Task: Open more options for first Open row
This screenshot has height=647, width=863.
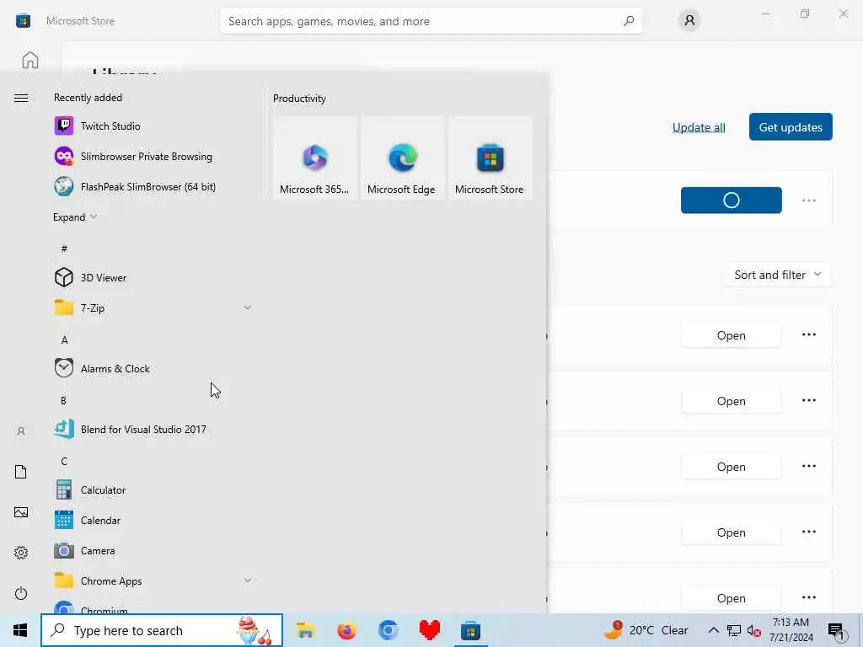Action: coord(808,334)
